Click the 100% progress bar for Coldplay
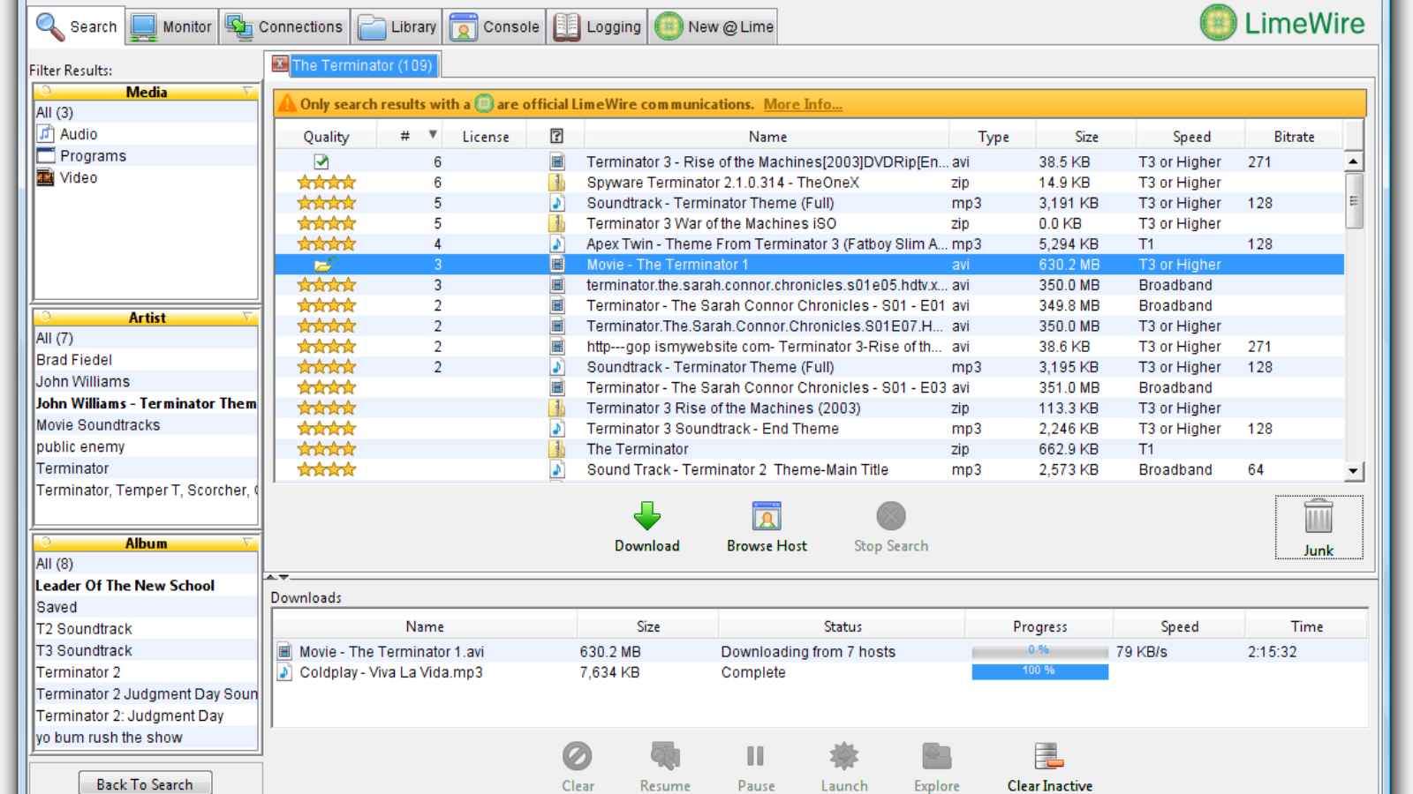 pyautogui.click(x=1039, y=672)
